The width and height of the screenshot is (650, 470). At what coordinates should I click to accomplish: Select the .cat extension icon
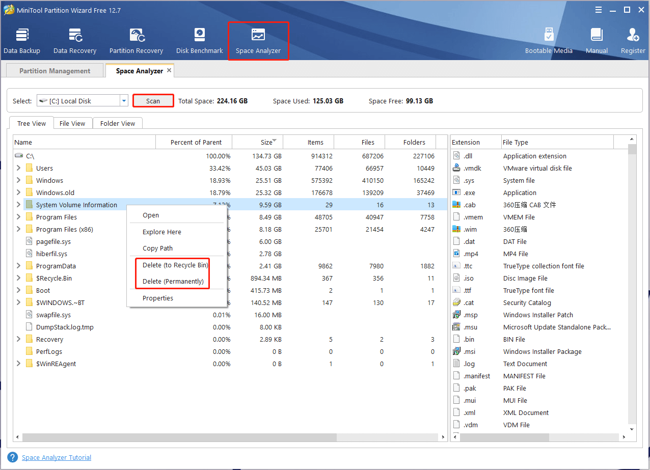click(x=456, y=302)
